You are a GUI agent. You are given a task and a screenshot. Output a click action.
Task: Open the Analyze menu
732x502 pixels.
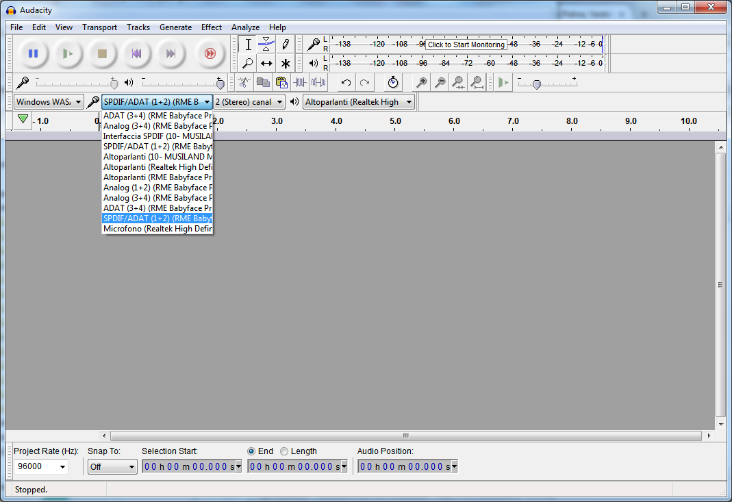coord(245,27)
